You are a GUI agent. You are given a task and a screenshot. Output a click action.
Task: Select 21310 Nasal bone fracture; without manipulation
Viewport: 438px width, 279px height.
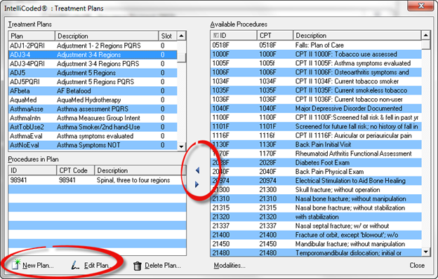pyautogui.click(x=316, y=198)
